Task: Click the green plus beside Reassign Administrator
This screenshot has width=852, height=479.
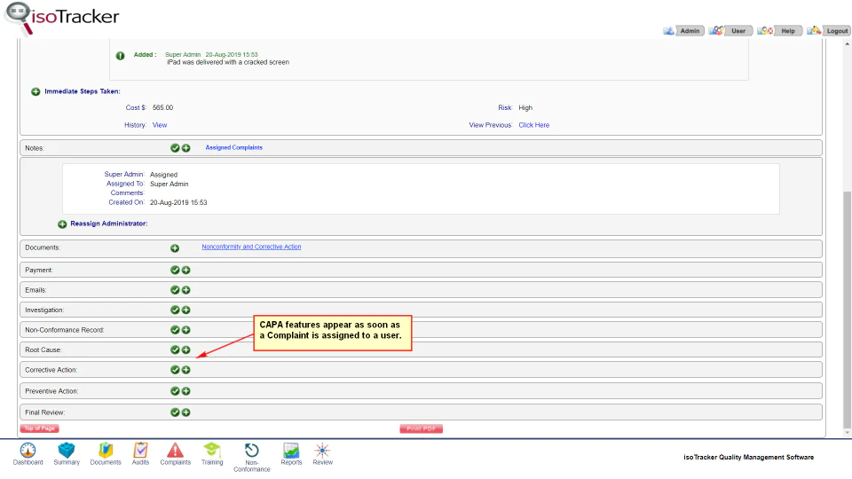Action: point(62,224)
